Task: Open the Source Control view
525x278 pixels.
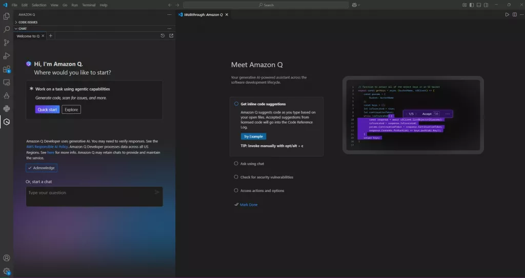Action: point(7,43)
